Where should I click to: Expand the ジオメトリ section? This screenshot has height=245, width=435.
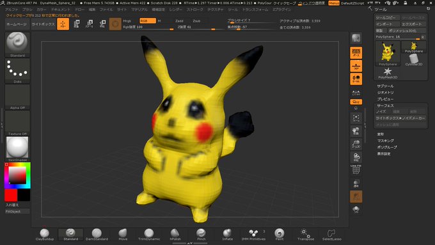385,93
